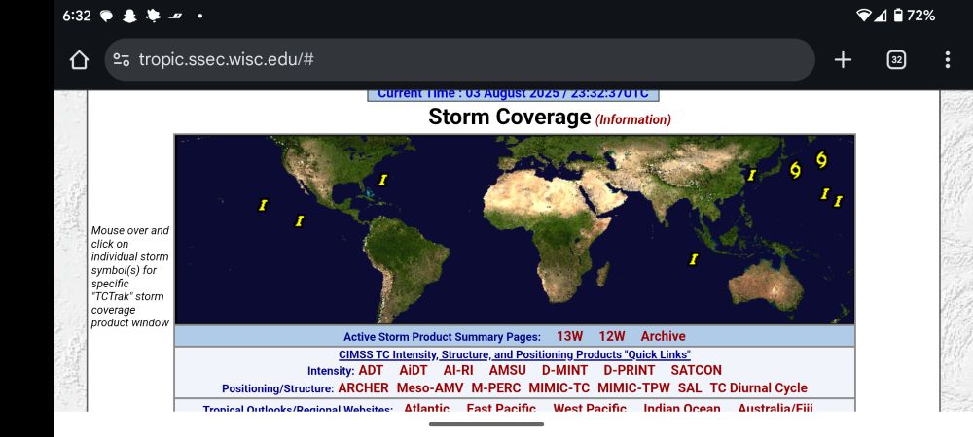973x437 pixels.
Task: Open CIMSS TC Quick Links heading
Action: 515,354
